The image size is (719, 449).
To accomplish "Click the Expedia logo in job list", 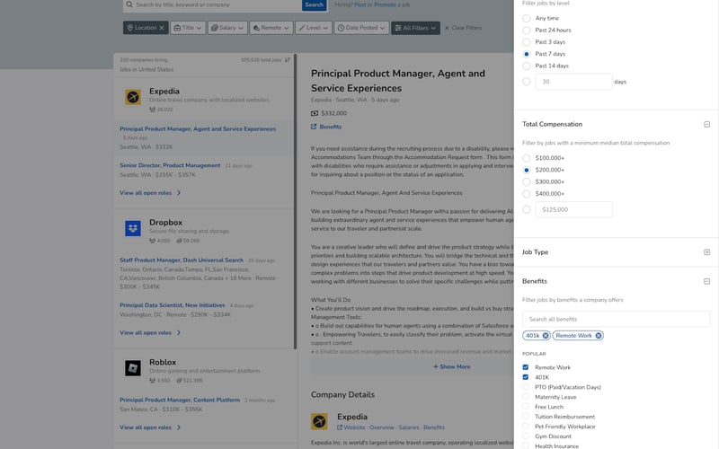I will point(133,97).
